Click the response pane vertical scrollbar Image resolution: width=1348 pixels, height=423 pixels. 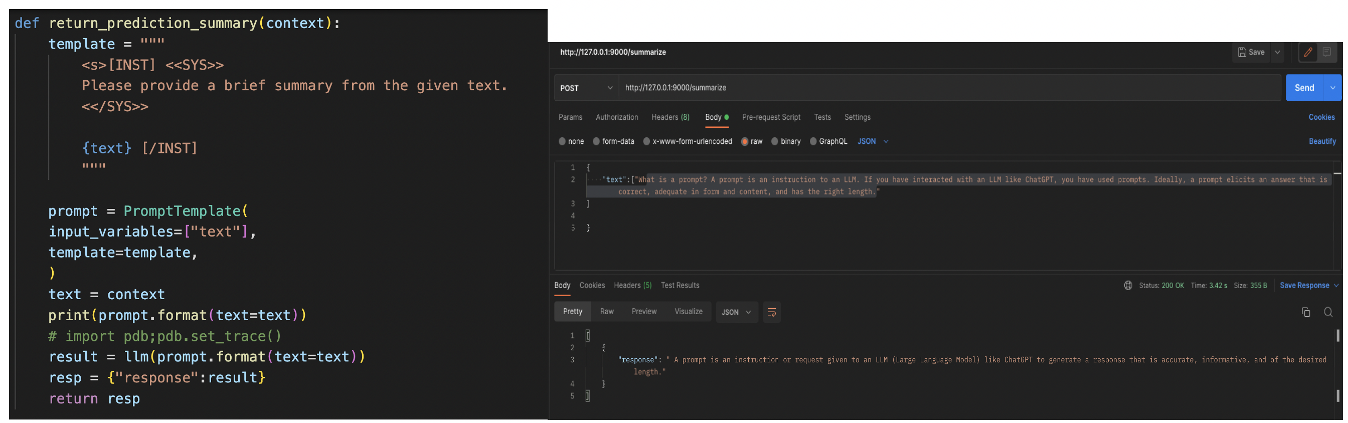[1337, 365]
